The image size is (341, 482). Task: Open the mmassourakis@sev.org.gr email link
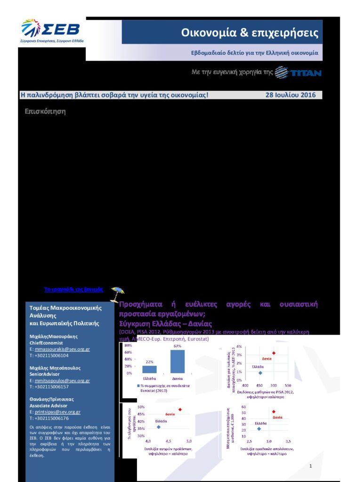pos(62,349)
